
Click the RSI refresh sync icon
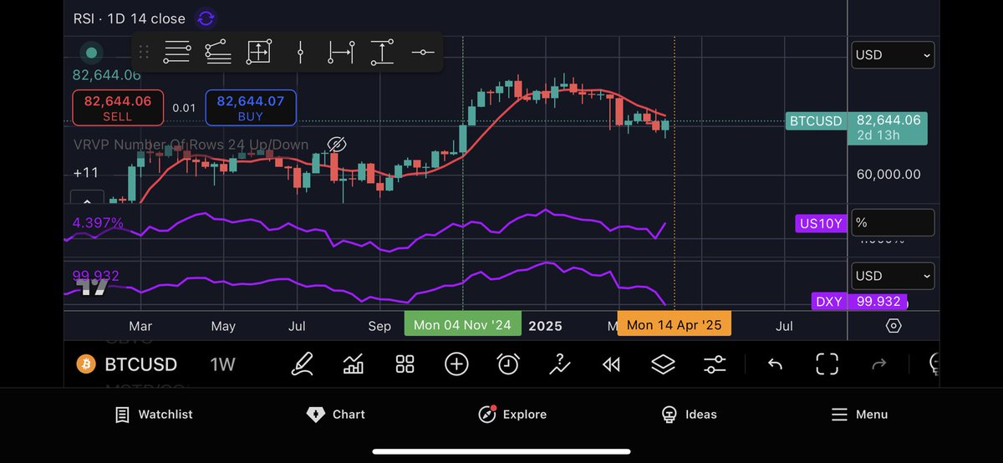206,18
